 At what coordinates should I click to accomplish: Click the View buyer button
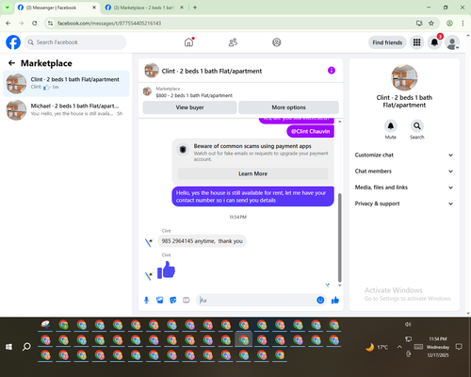tap(189, 107)
